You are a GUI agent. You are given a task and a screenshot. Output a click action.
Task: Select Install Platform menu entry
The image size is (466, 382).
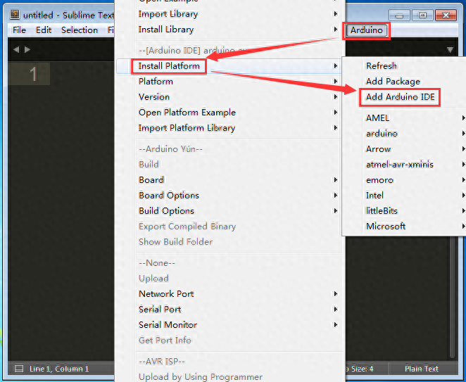229,66
